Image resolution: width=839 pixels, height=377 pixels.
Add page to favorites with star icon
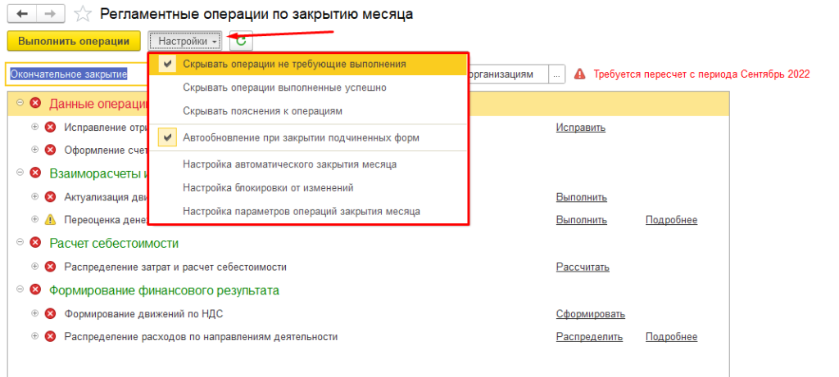point(82,14)
